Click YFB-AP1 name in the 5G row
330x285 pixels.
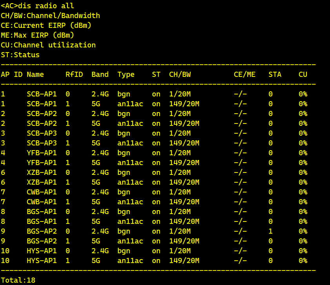tap(42, 163)
